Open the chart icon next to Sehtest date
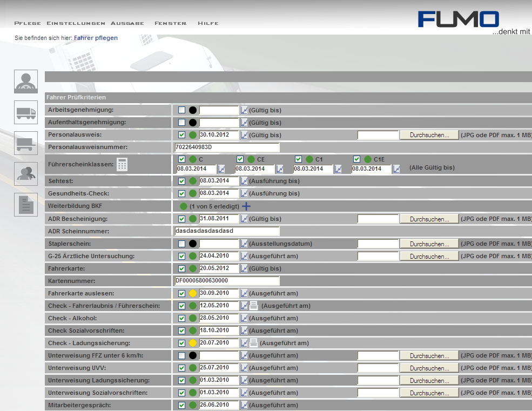 (244, 180)
